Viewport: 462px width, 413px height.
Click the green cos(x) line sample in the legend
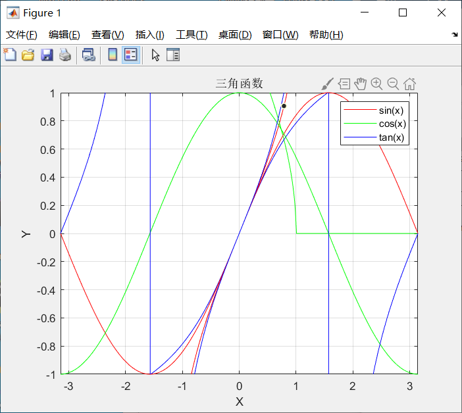tap(360, 124)
